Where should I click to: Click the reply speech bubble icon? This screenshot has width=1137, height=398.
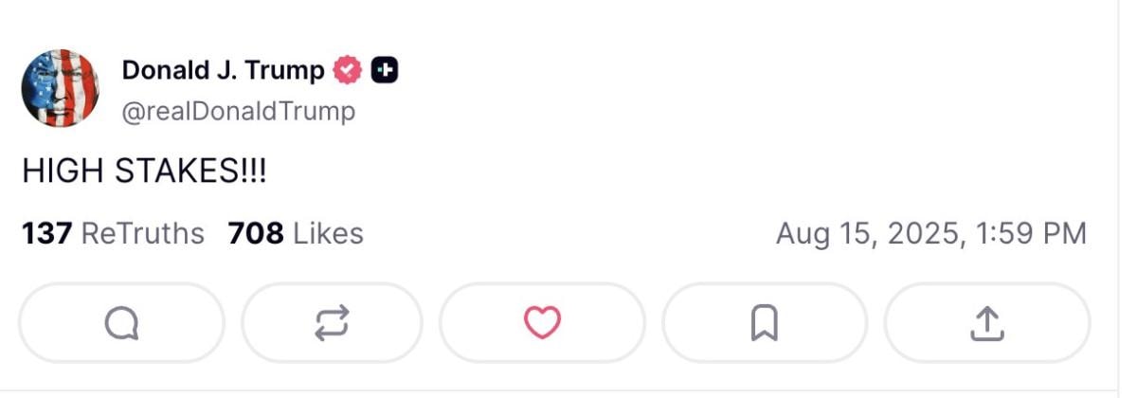[x=121, y=323]
